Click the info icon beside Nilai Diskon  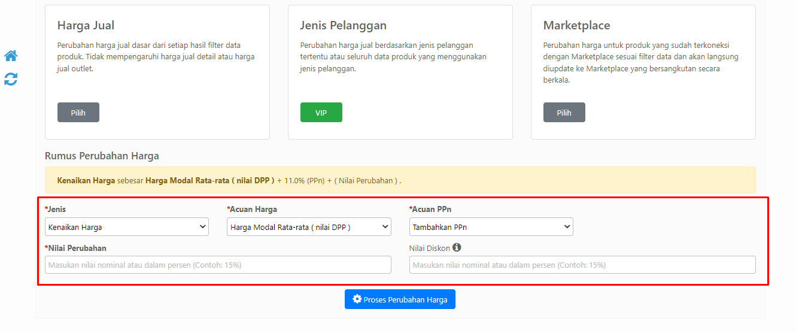[x=457, y=247]
